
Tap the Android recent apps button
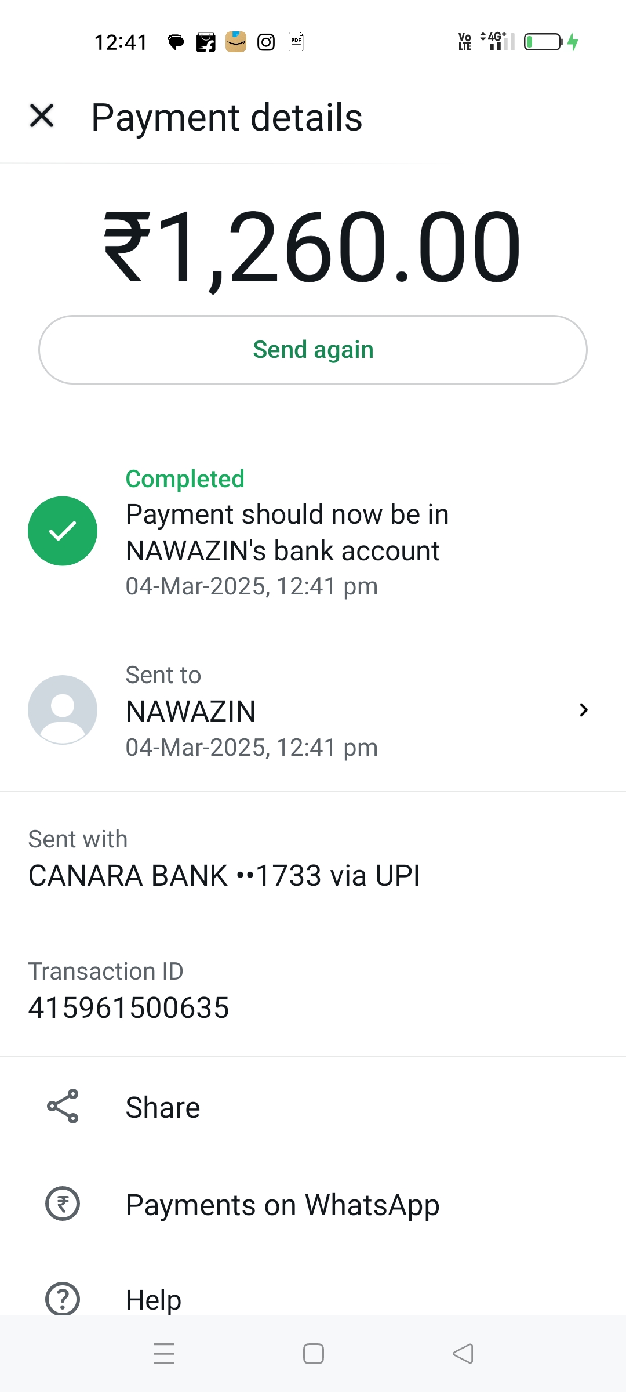[164, 1354]
